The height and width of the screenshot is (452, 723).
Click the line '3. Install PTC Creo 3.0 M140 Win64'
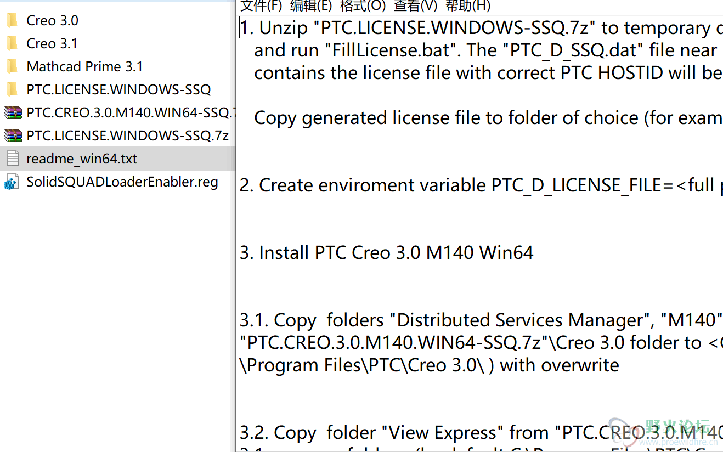point(387,253)
